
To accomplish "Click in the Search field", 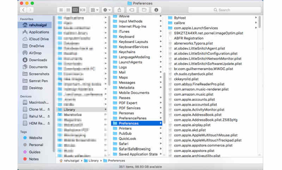I will pyautogui.click(x=225, y=10).
